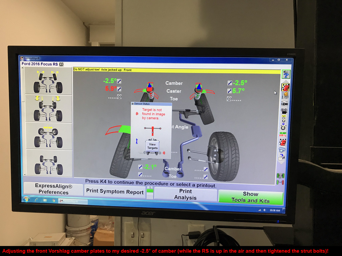Viewport: 342px width, 256px height.
Task: Click the green page indicator between print buttons
Action: [x=150, y=191]
